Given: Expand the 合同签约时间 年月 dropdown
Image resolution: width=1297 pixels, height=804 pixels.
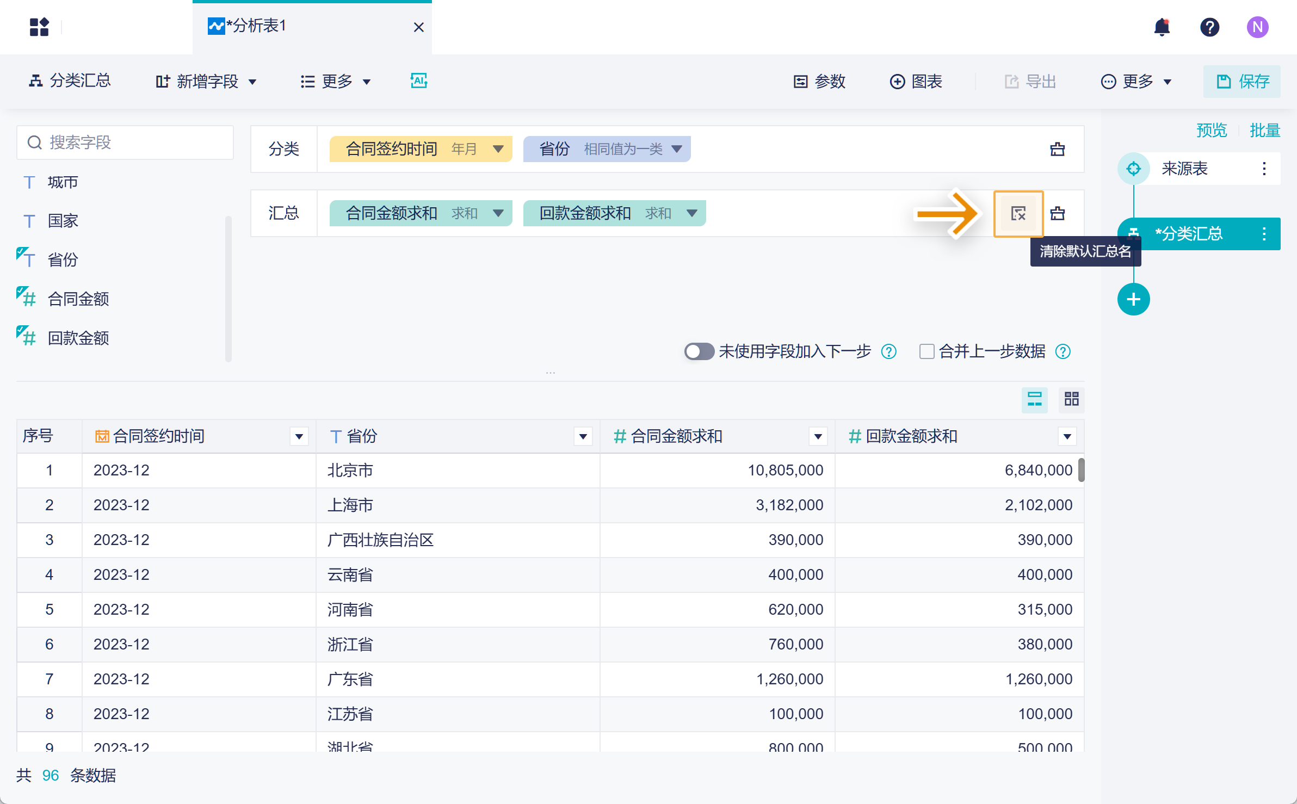Looking at the screenshot, I should (498, 149).
